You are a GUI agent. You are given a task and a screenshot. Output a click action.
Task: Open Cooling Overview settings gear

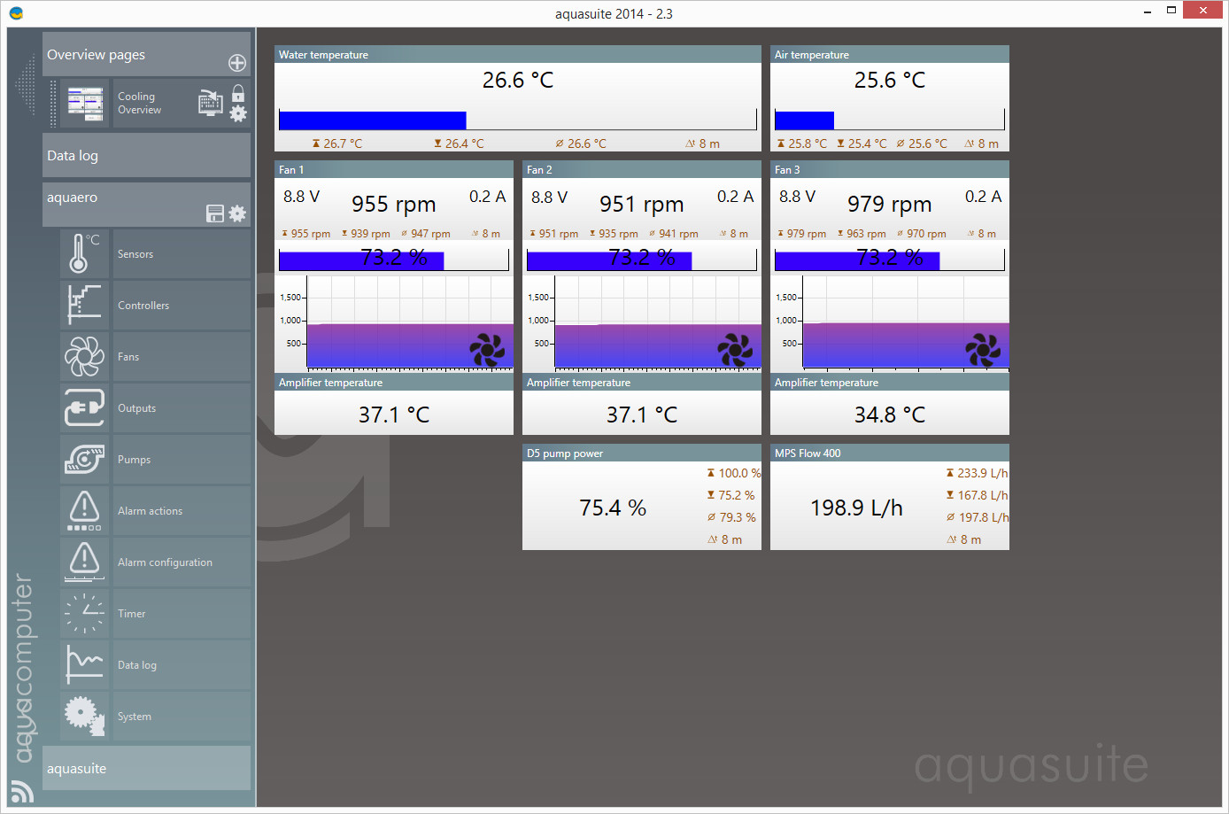tap(238, 113)
